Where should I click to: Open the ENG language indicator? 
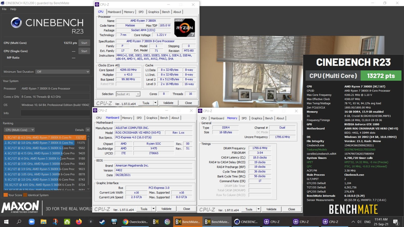tap(367, 222)
